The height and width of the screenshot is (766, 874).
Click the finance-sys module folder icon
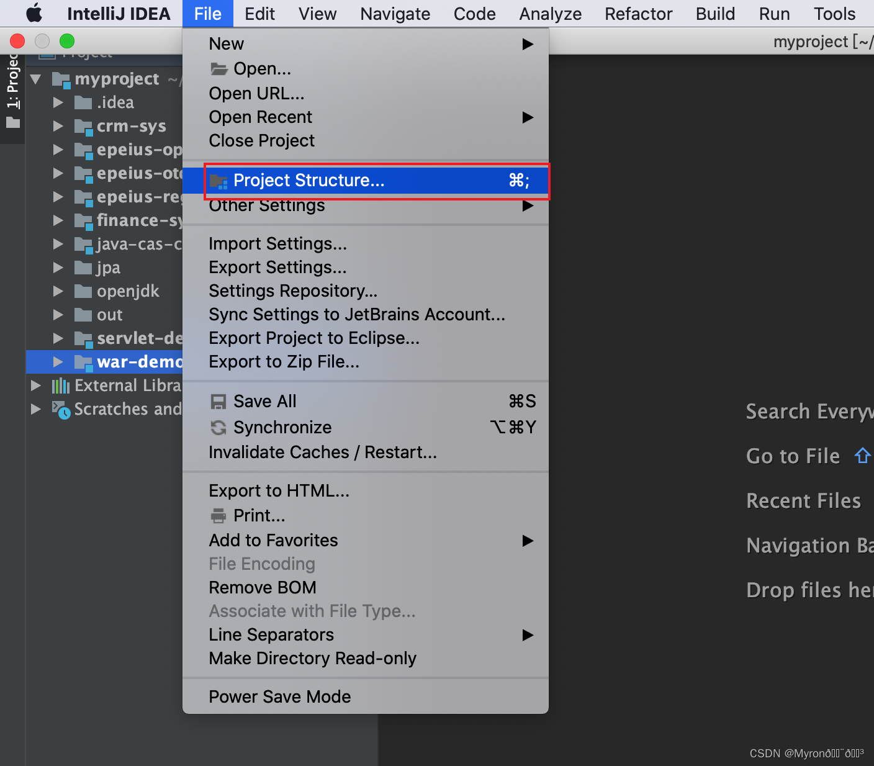83,221
